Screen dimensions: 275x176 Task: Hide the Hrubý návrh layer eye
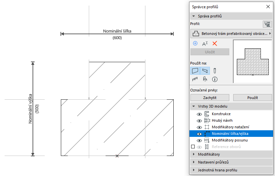[199, 121]
